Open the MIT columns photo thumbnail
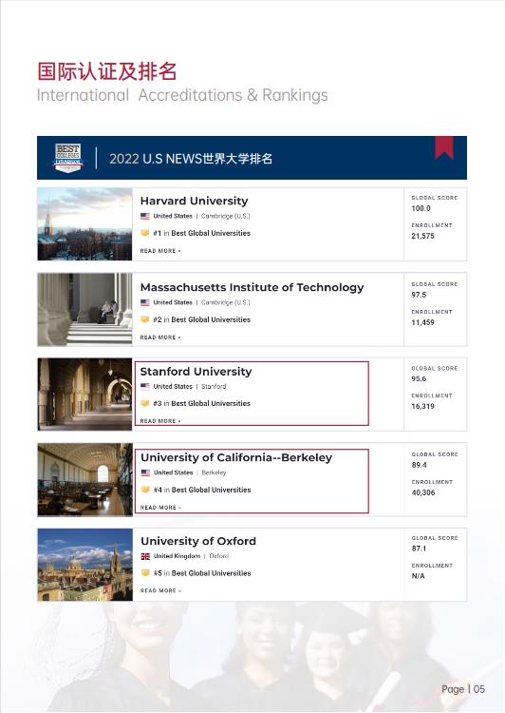The width and height of the screenshot is (505, 713). pyautogui.click(x=84, y=310)
